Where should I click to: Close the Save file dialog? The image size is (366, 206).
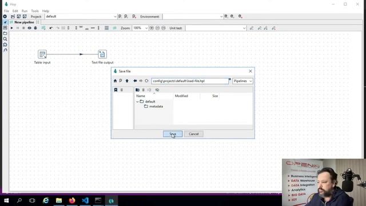click(250, 71)
